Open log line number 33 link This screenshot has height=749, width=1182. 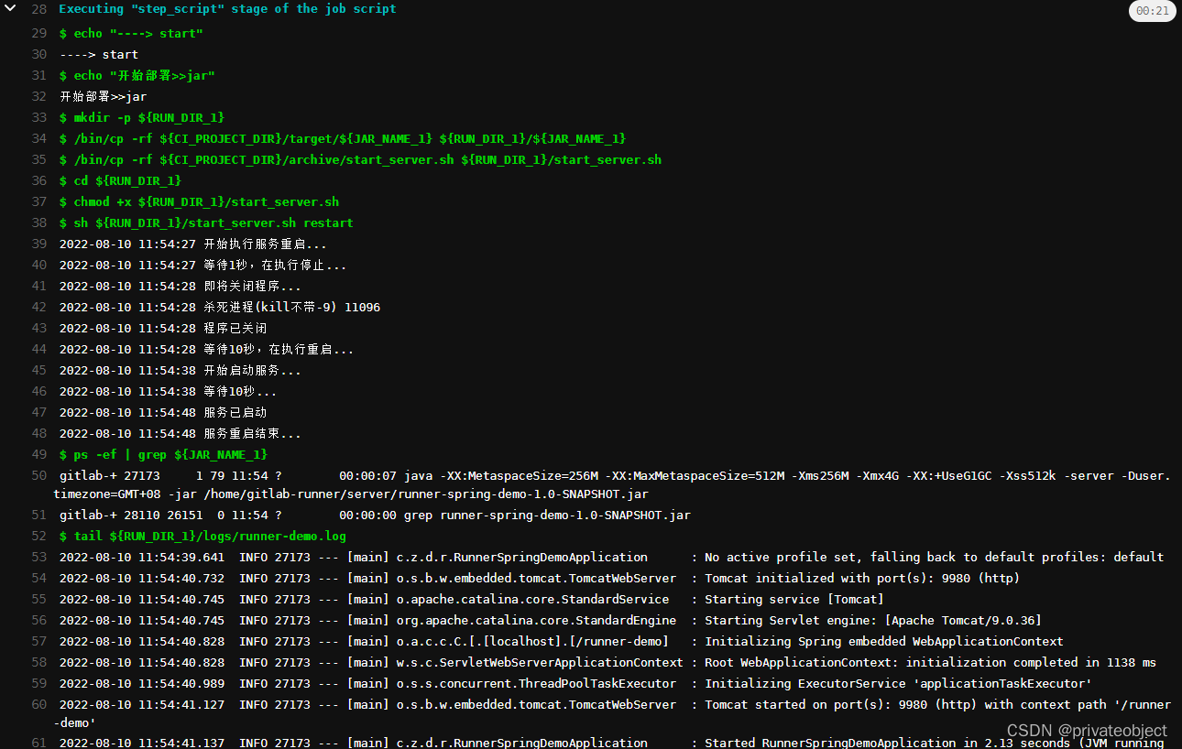38,117
